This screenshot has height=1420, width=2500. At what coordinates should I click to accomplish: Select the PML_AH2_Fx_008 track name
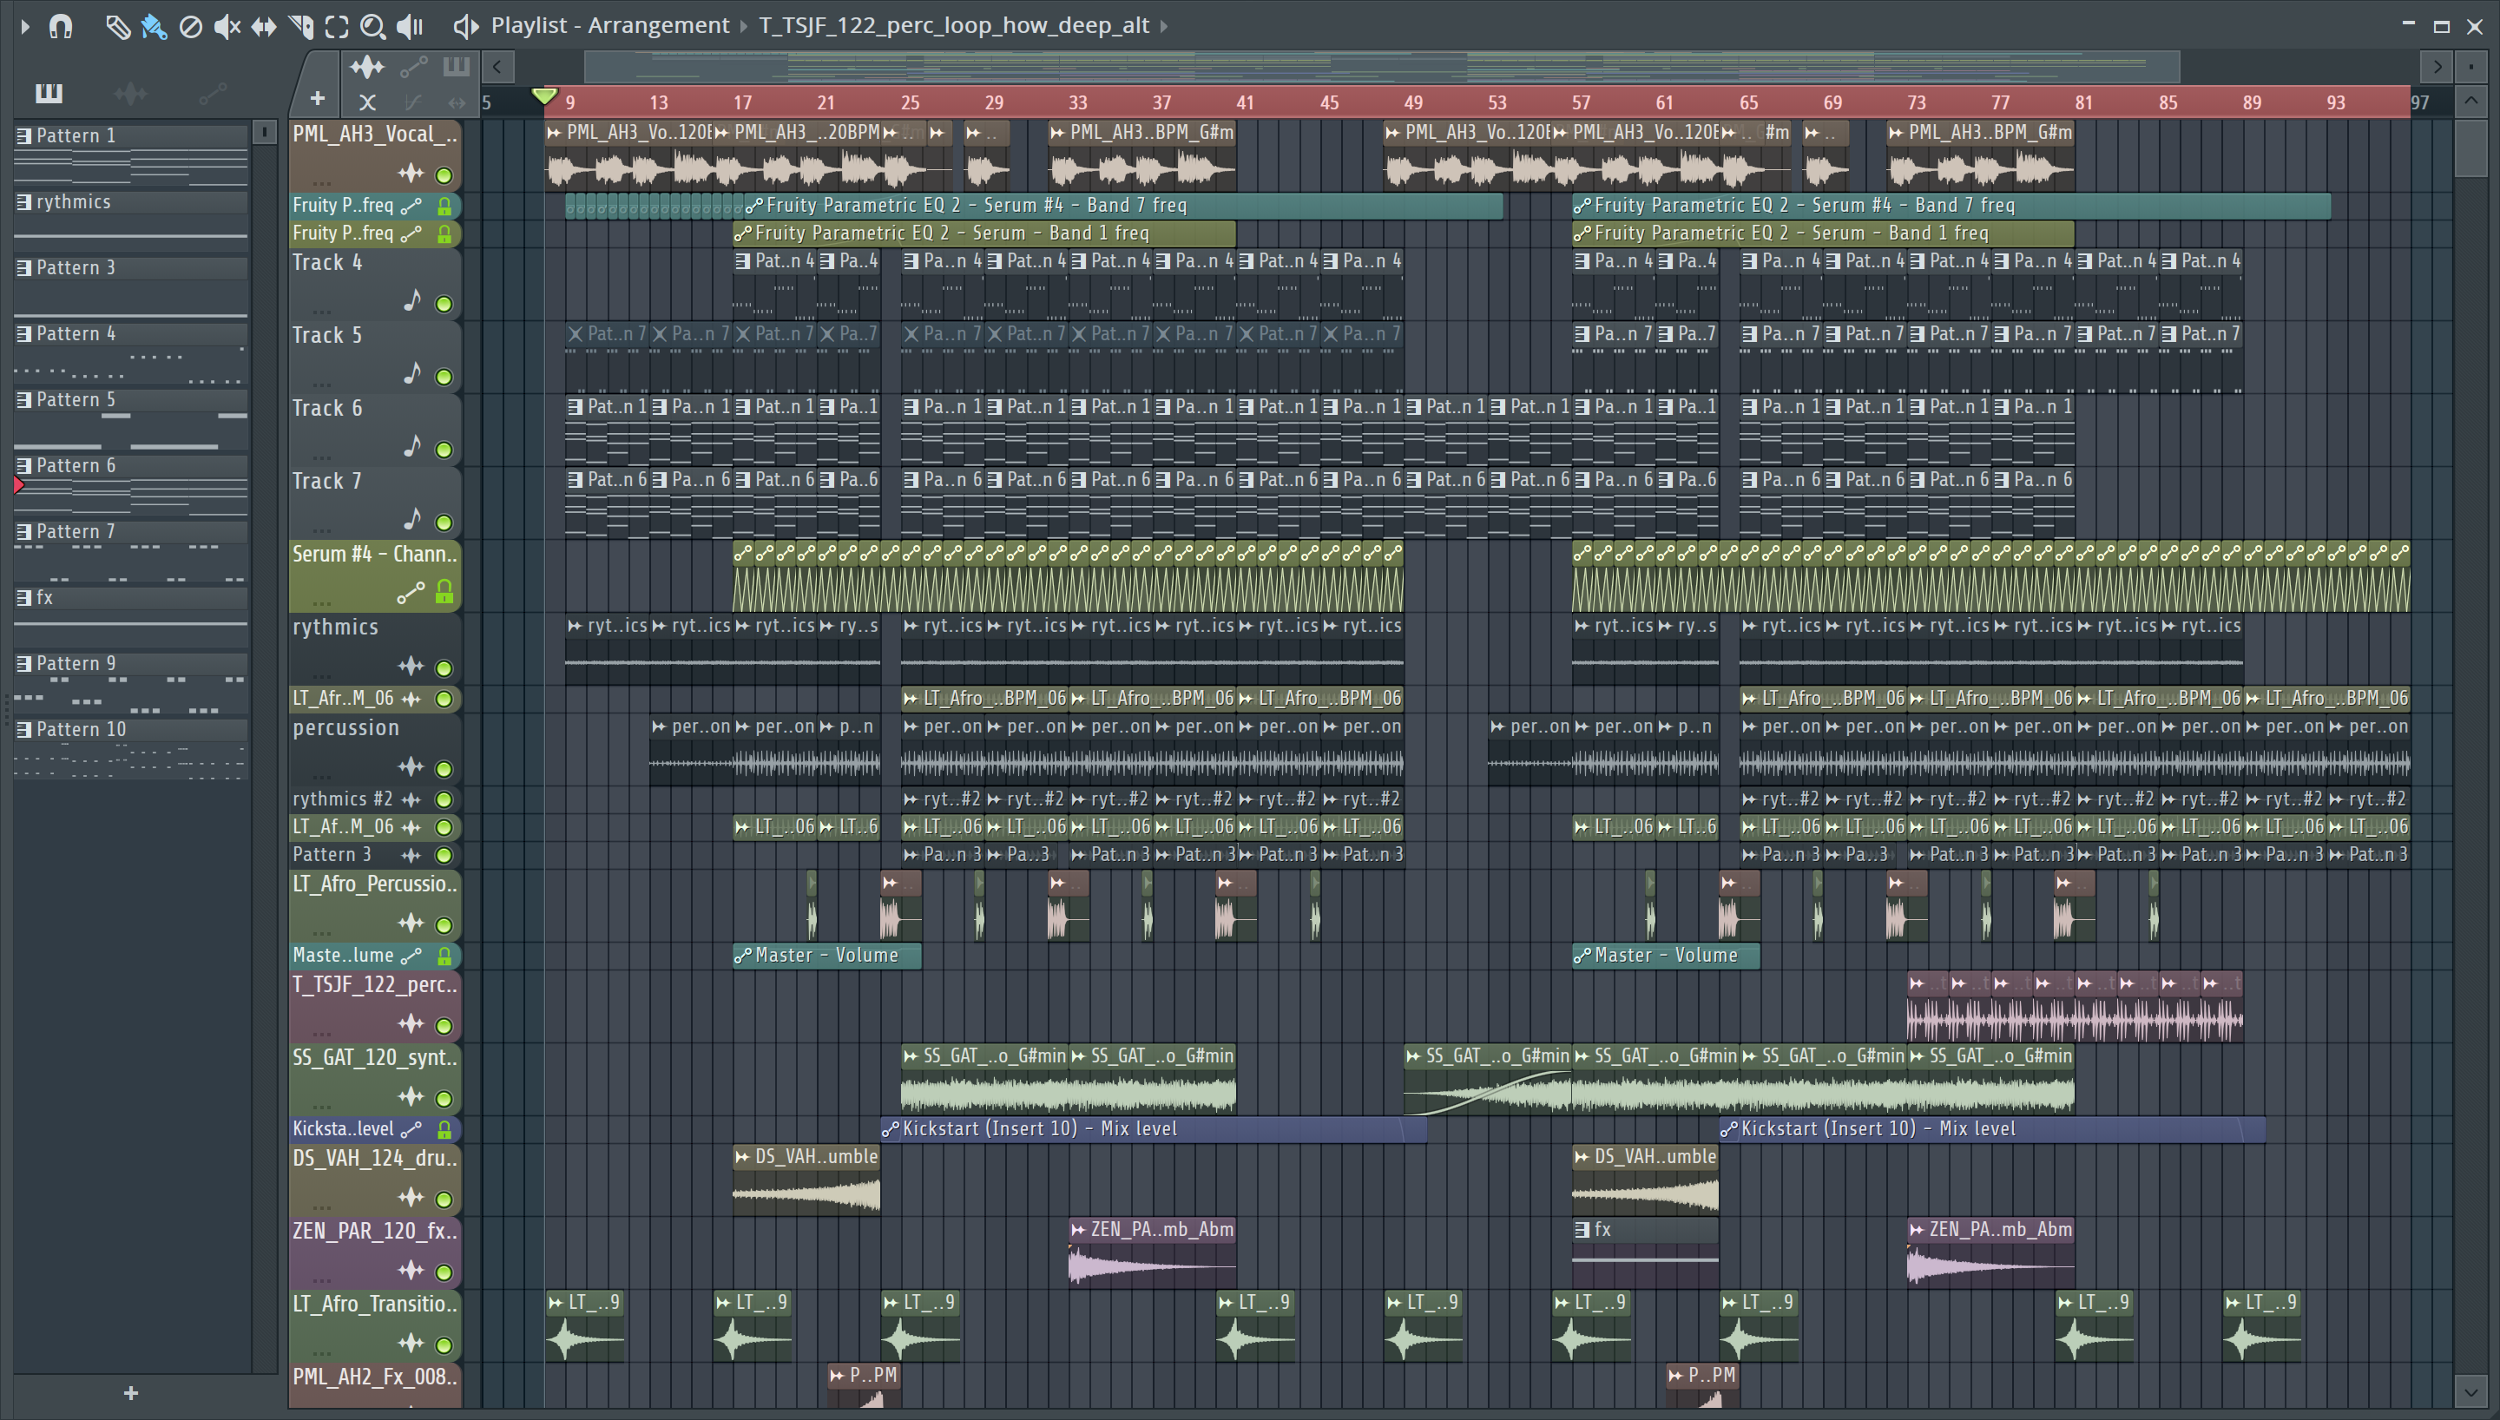pyautogui.click(x=374, y=1377)
